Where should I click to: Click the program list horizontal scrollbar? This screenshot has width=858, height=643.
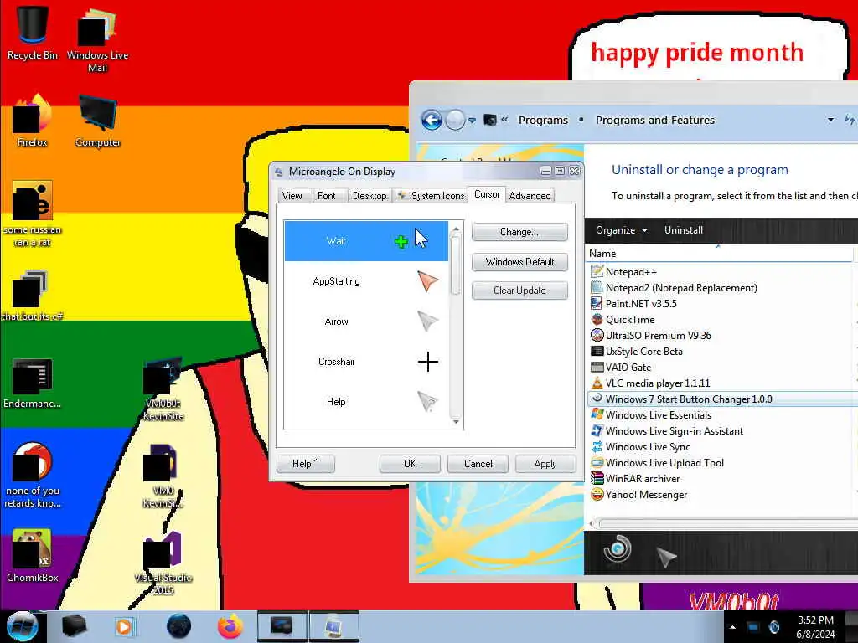(725, 524)
